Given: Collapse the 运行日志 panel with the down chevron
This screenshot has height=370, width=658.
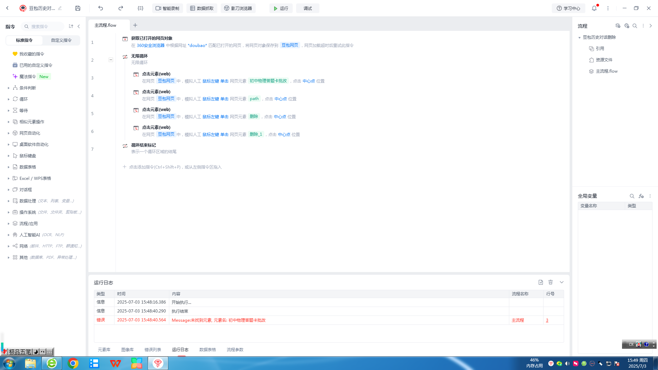Looking at the screenshot, I should pyautogui.click(x=562, y=282).
